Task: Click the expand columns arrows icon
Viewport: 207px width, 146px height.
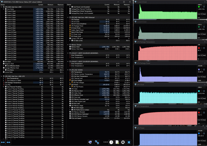Action: (x=3, y=142)
